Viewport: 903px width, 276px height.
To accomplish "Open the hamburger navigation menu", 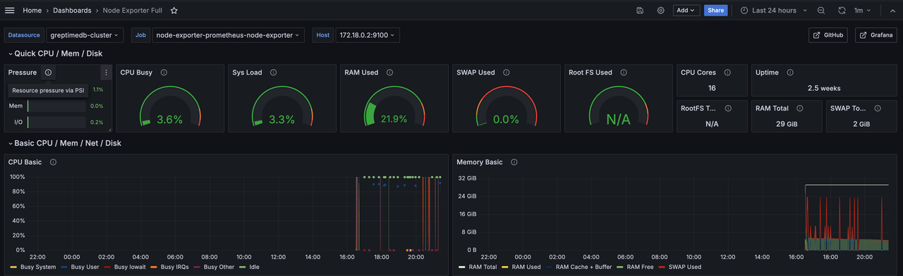I will (10, 11).
